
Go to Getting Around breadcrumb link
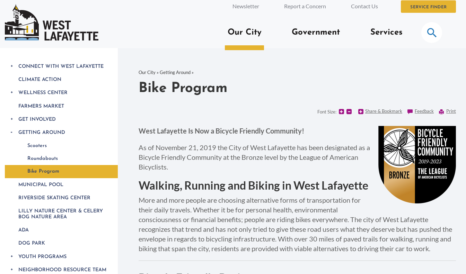175,72
